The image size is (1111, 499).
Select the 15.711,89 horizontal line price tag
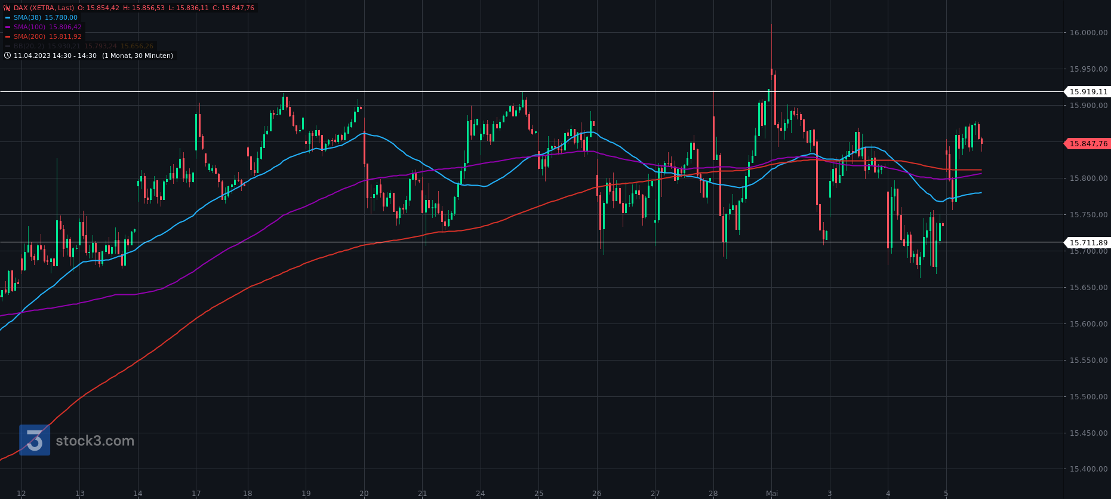pyautogui.click(x=1088, y=243)
